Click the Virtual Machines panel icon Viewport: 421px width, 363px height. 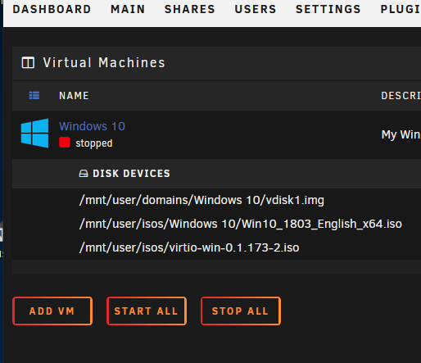pos(28,62)
